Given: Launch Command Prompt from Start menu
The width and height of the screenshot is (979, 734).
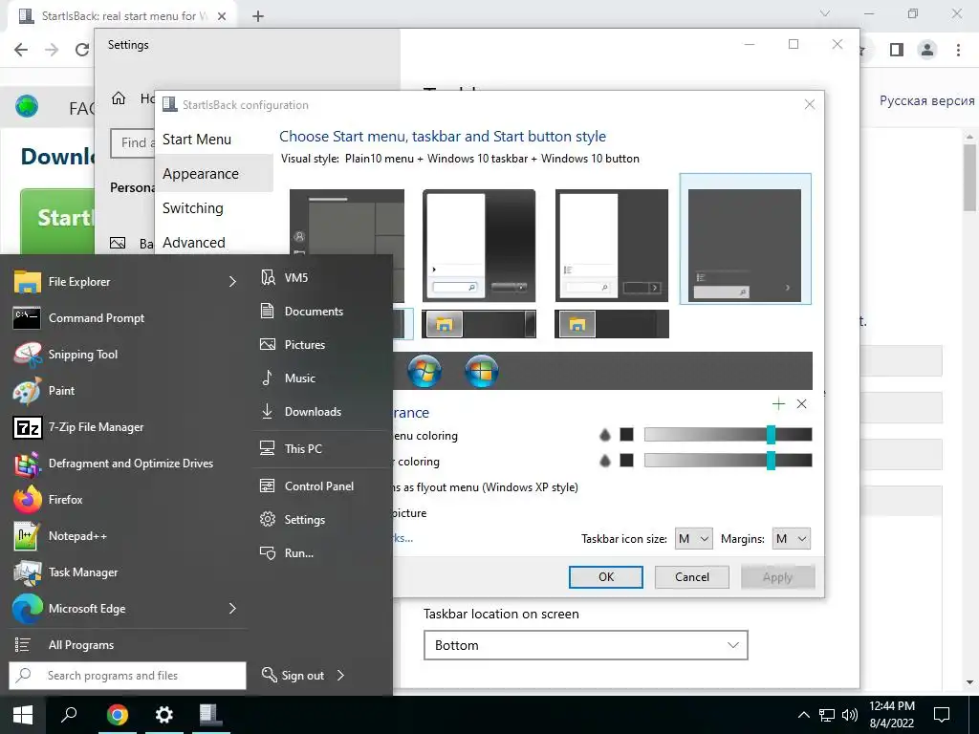Looking at the screenshot, I should pos(125,317).
